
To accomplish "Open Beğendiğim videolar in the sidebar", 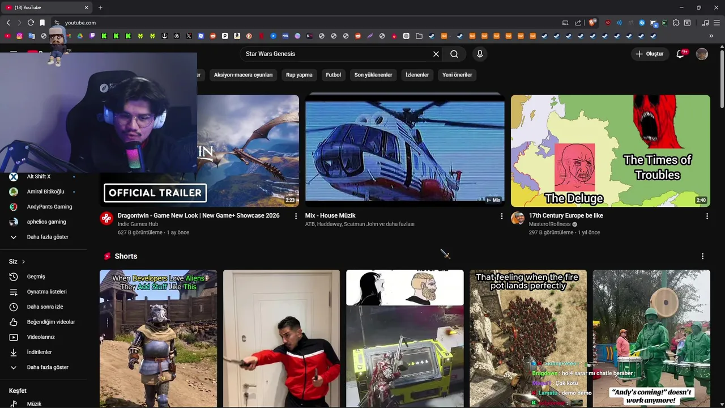I will click(x=51, y=322).
